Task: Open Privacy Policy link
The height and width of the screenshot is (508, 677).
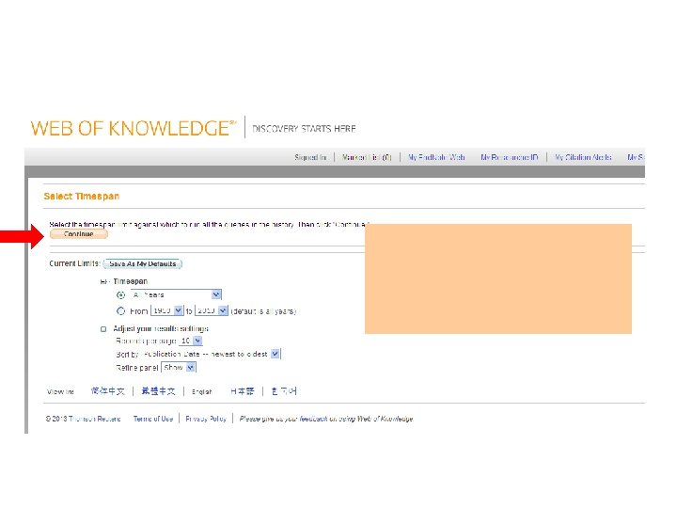Action: tap(206, 419)
